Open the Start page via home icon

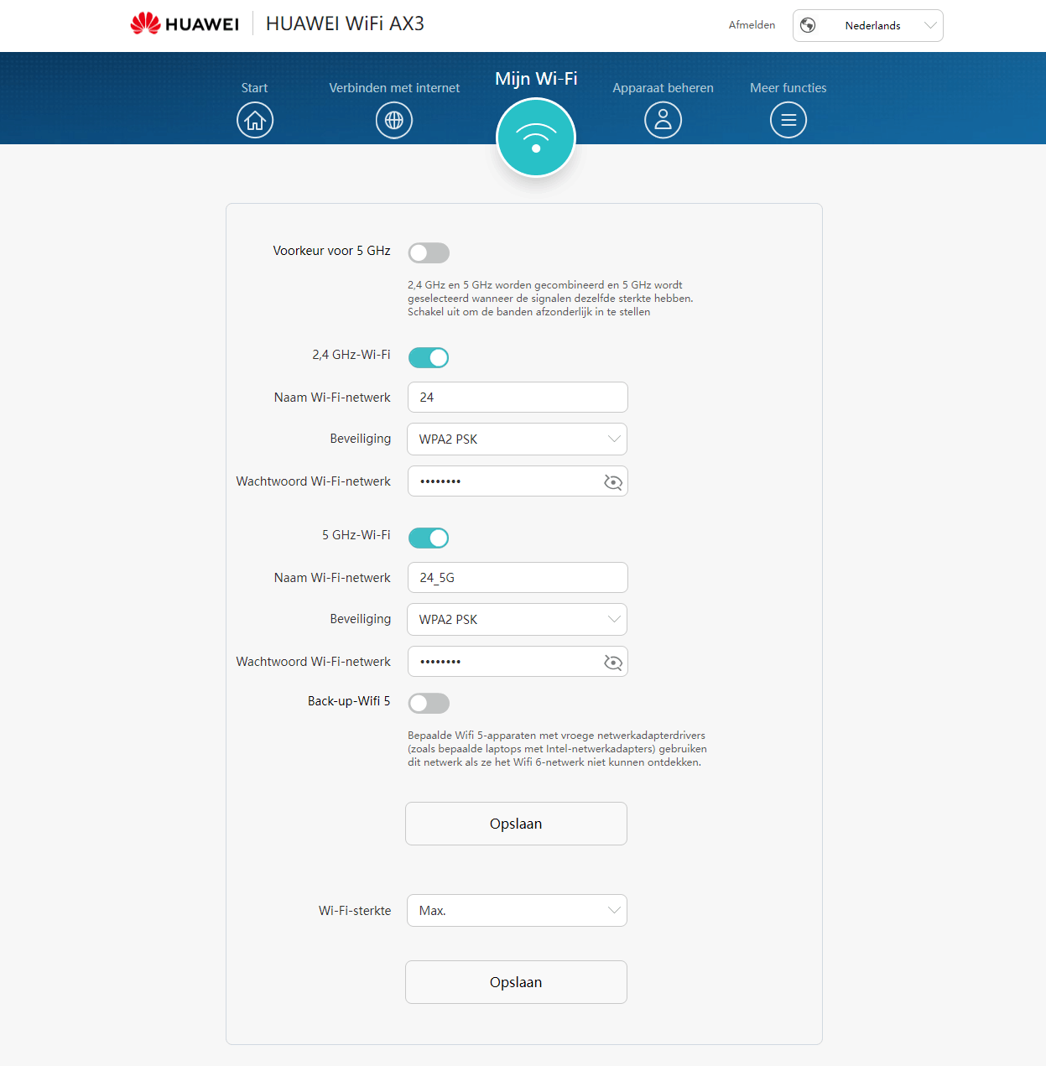(x=254, y=120)
